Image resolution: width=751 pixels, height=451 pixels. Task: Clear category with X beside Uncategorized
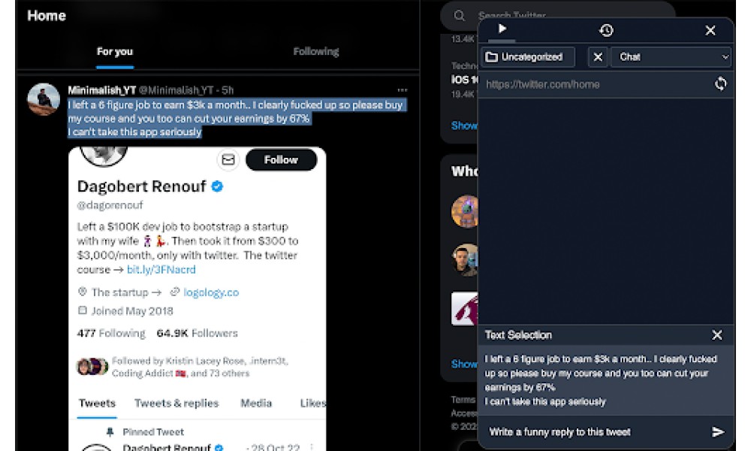point(598,57)
